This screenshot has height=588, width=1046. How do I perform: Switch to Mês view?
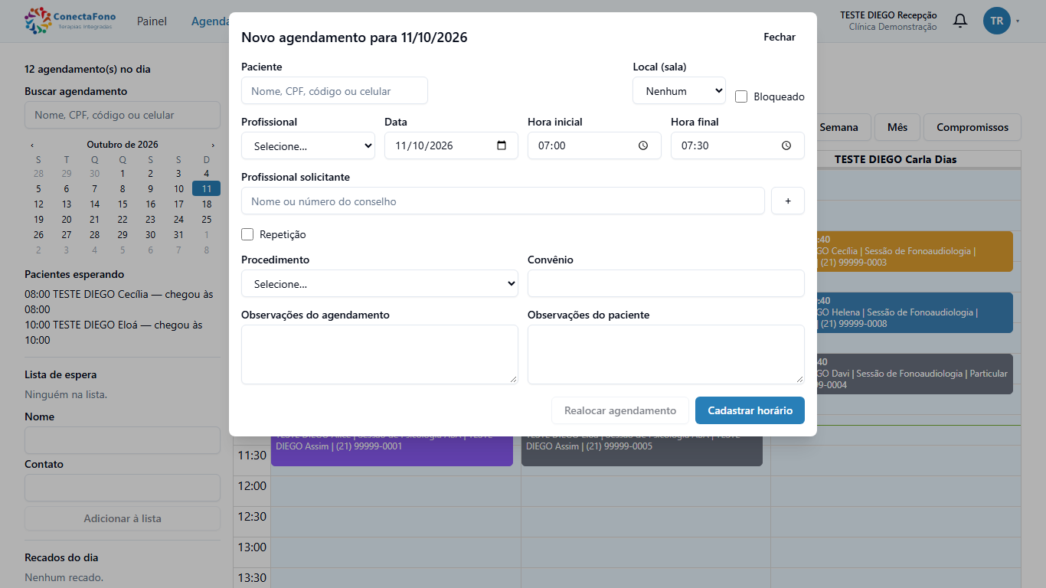click(897, 127)
